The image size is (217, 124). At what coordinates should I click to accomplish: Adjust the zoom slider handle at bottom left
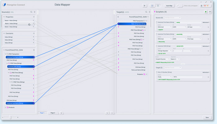(10, 117)
